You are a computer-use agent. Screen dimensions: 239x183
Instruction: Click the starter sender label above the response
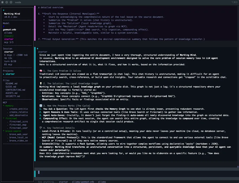(43, 52)
